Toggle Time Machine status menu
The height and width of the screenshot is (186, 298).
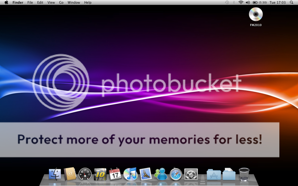click(x=226, y=2)
